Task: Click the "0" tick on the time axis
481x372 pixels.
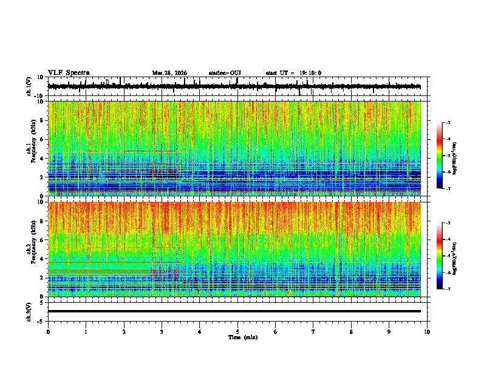Action: click(x=48, y=332)
